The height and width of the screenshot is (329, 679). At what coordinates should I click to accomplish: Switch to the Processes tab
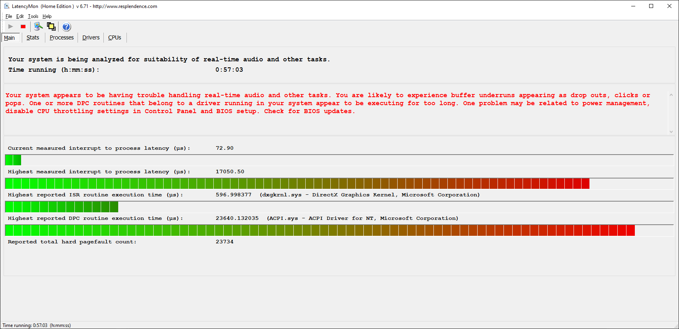pos(62,37)
